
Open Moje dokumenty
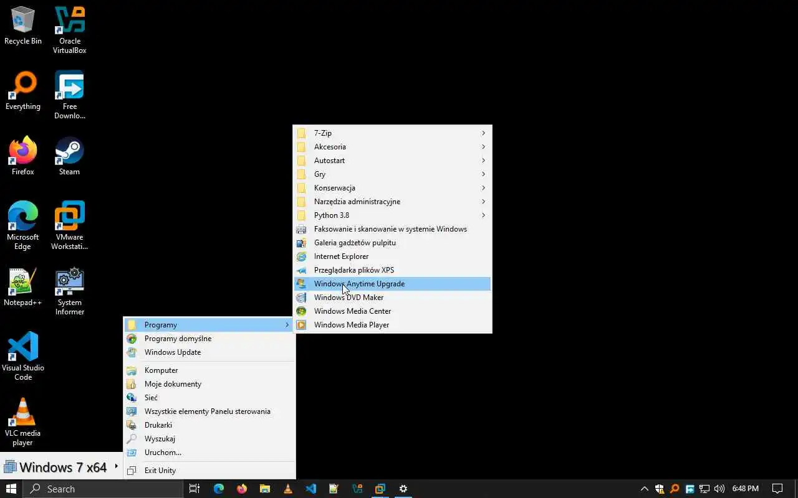209,384
